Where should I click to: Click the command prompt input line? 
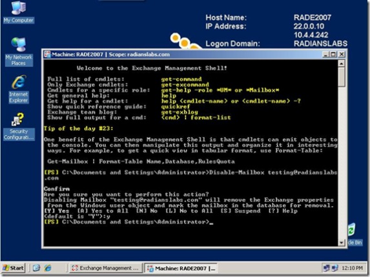(190, 222)
